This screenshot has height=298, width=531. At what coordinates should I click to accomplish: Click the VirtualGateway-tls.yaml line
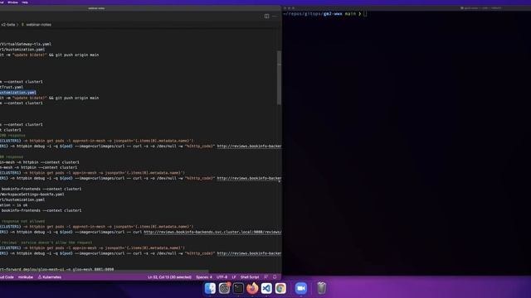pos(26,44)
